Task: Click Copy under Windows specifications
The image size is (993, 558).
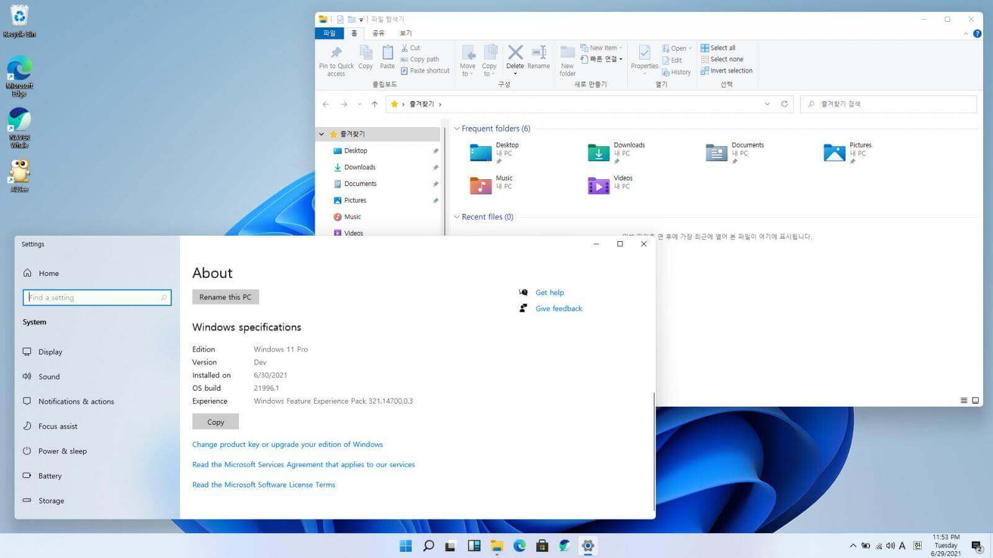Action: (x=215, y=422)
